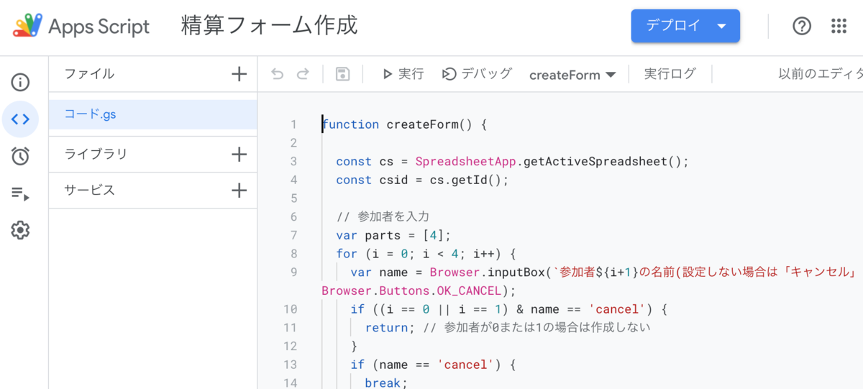
Task: Click the redo arrow in toolbar
Action: pyautogui.click(x=303, y=74)
